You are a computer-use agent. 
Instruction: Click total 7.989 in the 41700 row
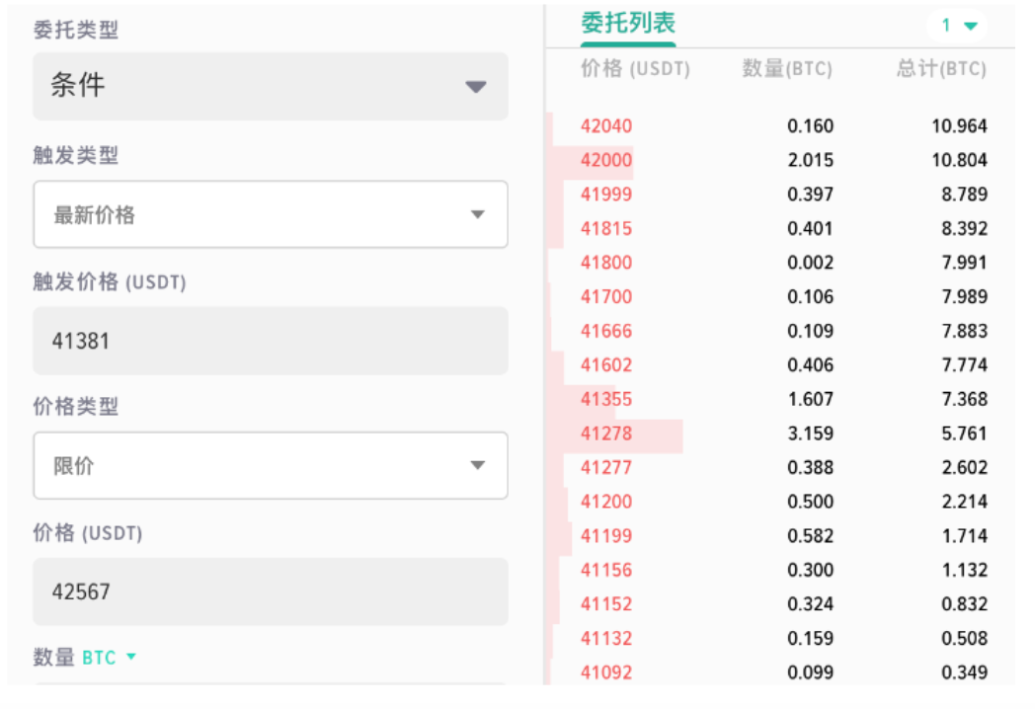coord(964,297)
